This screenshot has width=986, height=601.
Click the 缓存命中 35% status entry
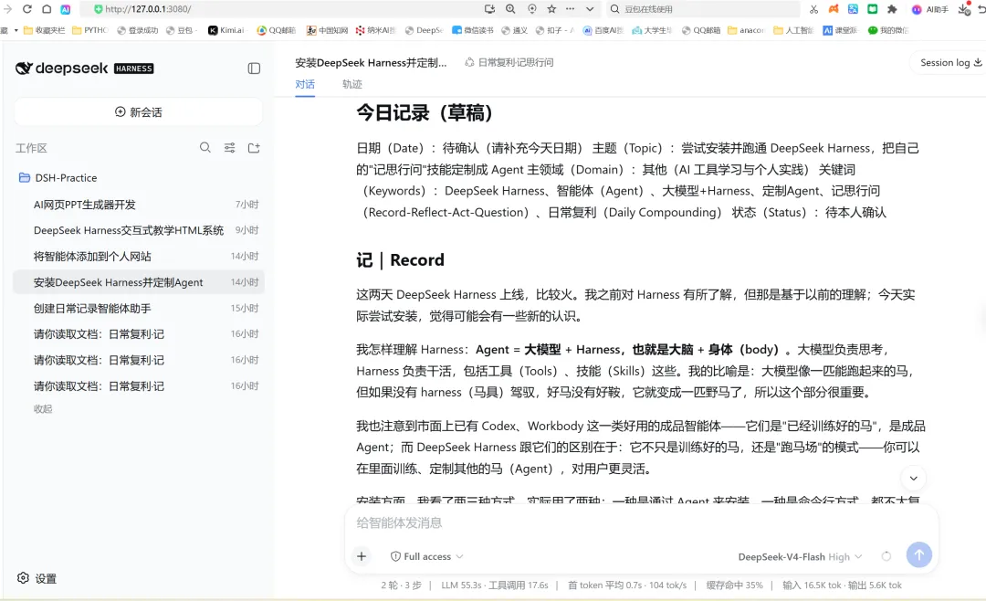(734, 585)
